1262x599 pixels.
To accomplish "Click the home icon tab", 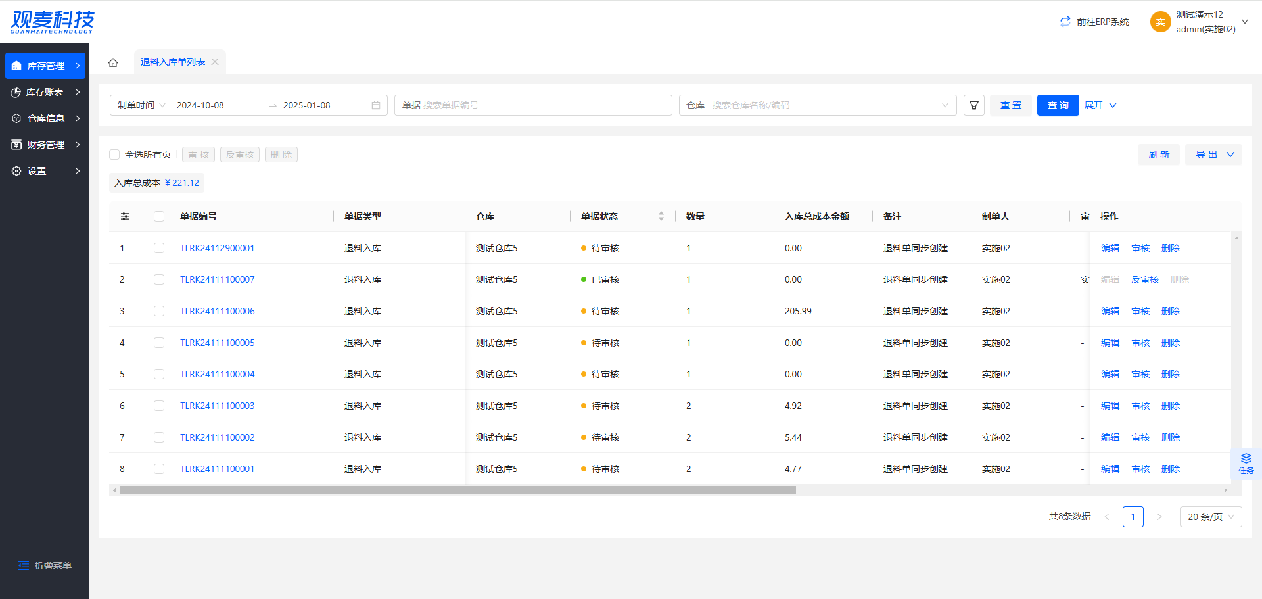I will (113, 62).
